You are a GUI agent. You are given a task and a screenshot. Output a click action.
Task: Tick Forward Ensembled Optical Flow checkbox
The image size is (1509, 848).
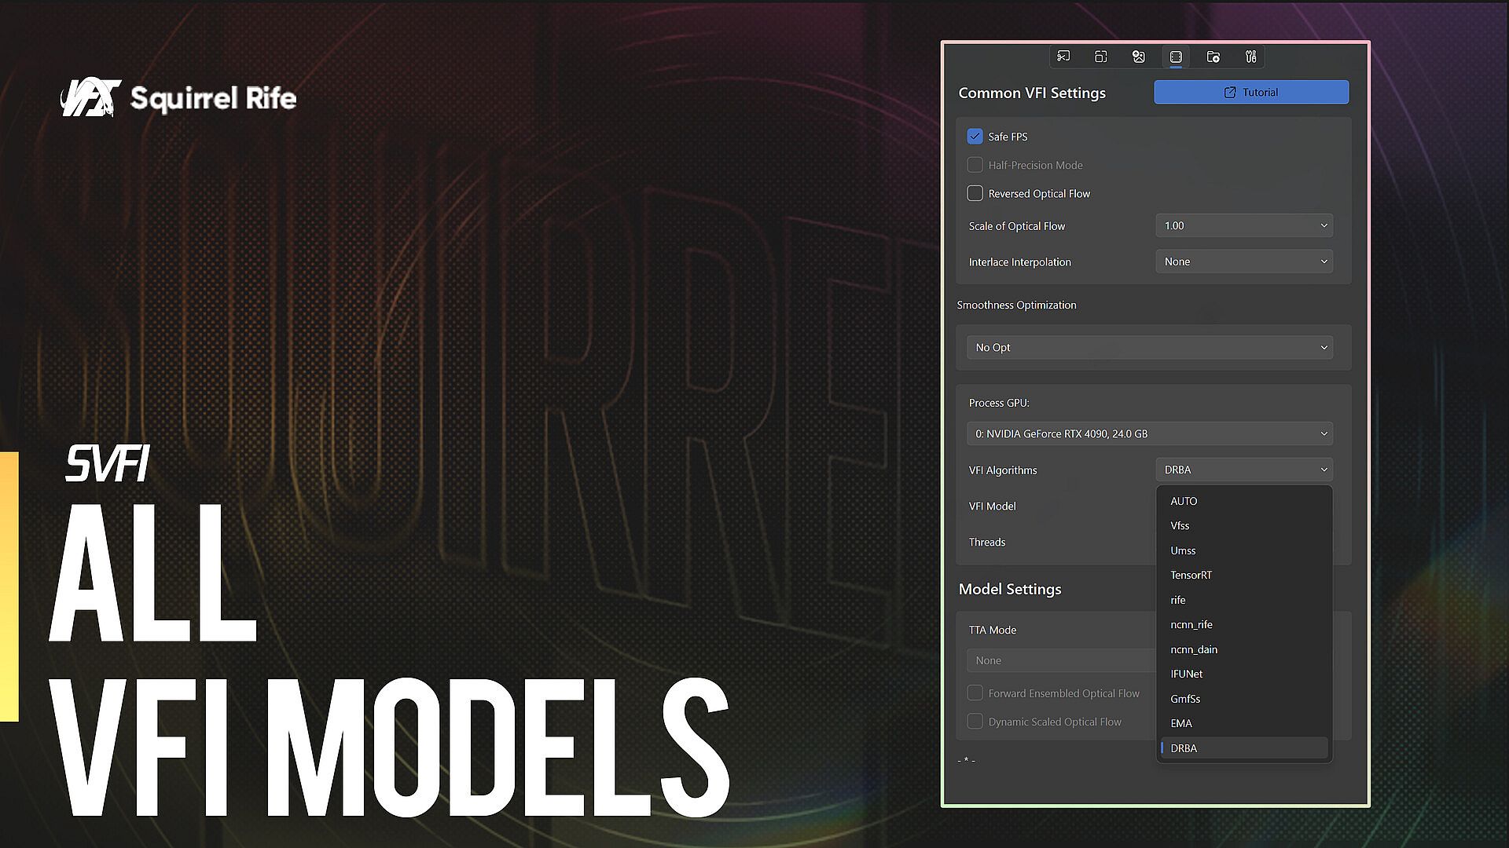click(x=975, y=693)
